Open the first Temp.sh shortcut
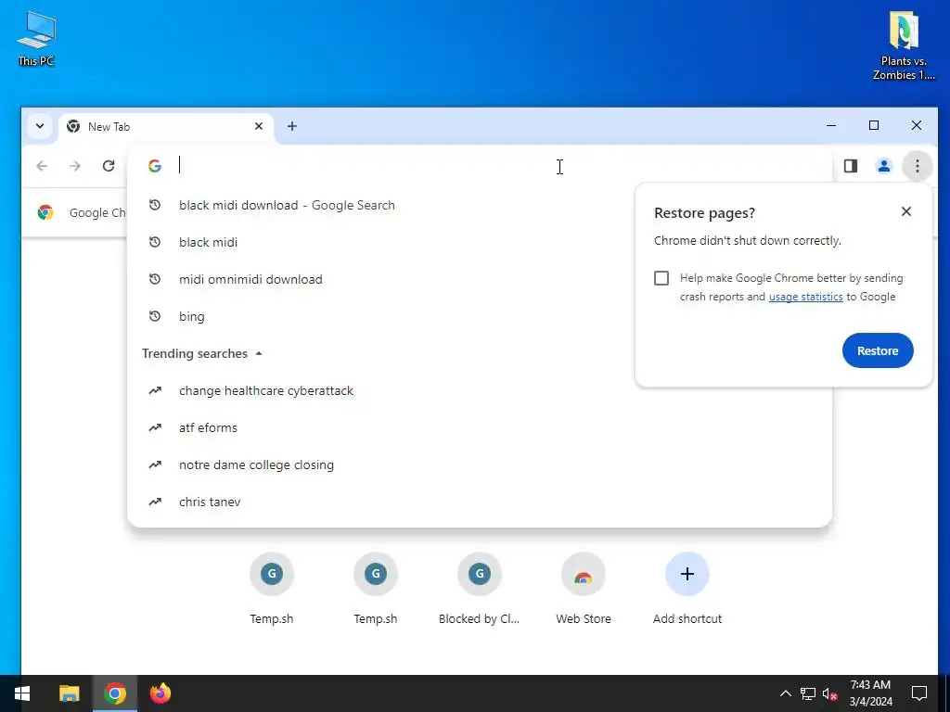 pos(272,589)
